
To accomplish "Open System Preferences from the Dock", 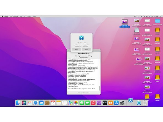I will [122, 103].
